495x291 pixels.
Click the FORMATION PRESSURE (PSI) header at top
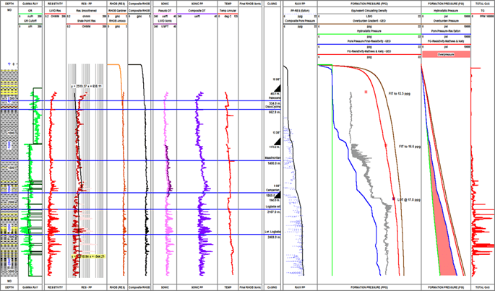coord(446,4)
